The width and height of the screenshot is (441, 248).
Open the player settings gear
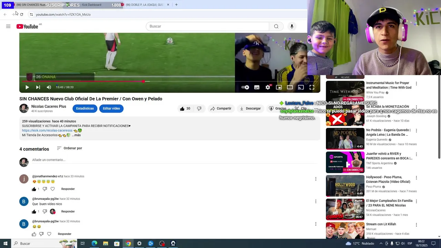click(x=268, y=87)
